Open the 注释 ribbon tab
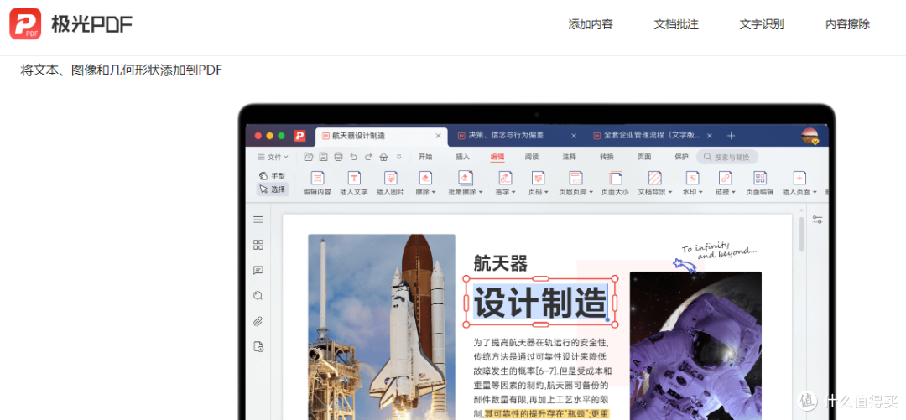 [569, 157]
